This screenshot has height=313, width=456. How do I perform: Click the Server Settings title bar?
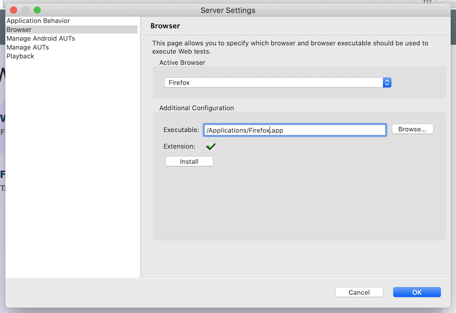pyautogui.click(x=228, y=10)
